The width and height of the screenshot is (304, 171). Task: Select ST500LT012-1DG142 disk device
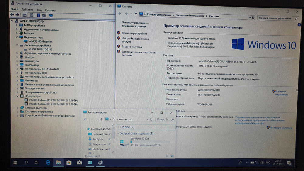pos(40,50)
